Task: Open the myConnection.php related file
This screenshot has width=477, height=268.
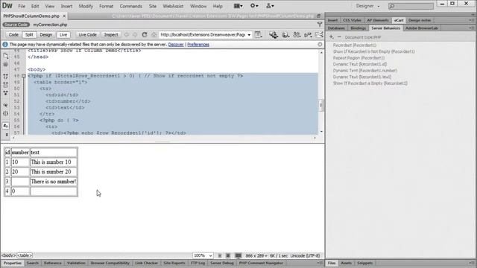Action: click(x=50, y=25)
